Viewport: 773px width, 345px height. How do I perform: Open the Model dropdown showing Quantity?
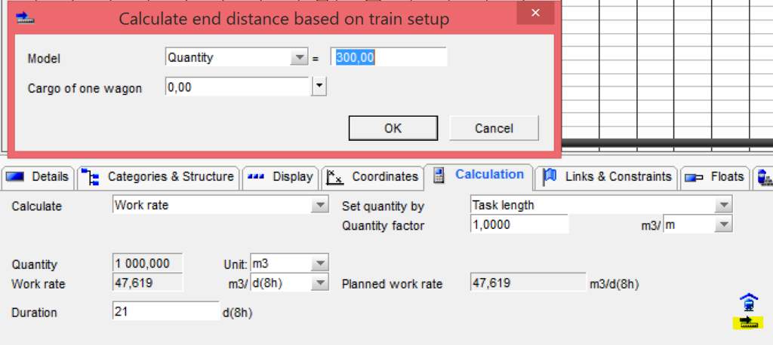coord(236,57)
